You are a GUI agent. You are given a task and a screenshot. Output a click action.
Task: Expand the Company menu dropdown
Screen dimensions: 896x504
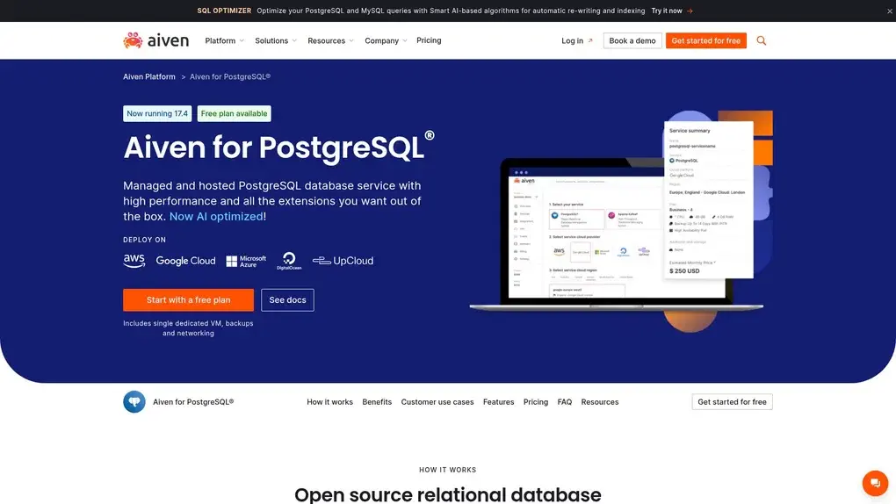387,40
